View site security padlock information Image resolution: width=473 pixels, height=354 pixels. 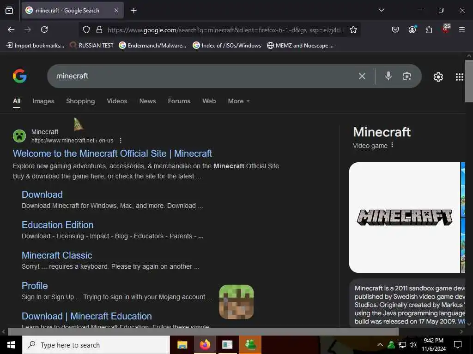(x=99, y=29)
